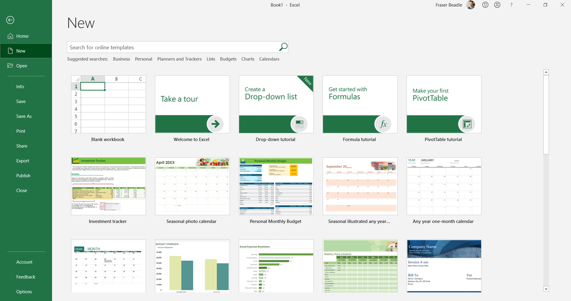Open the Print page
This screenshot has width=571, height=301.
point(26,131)
